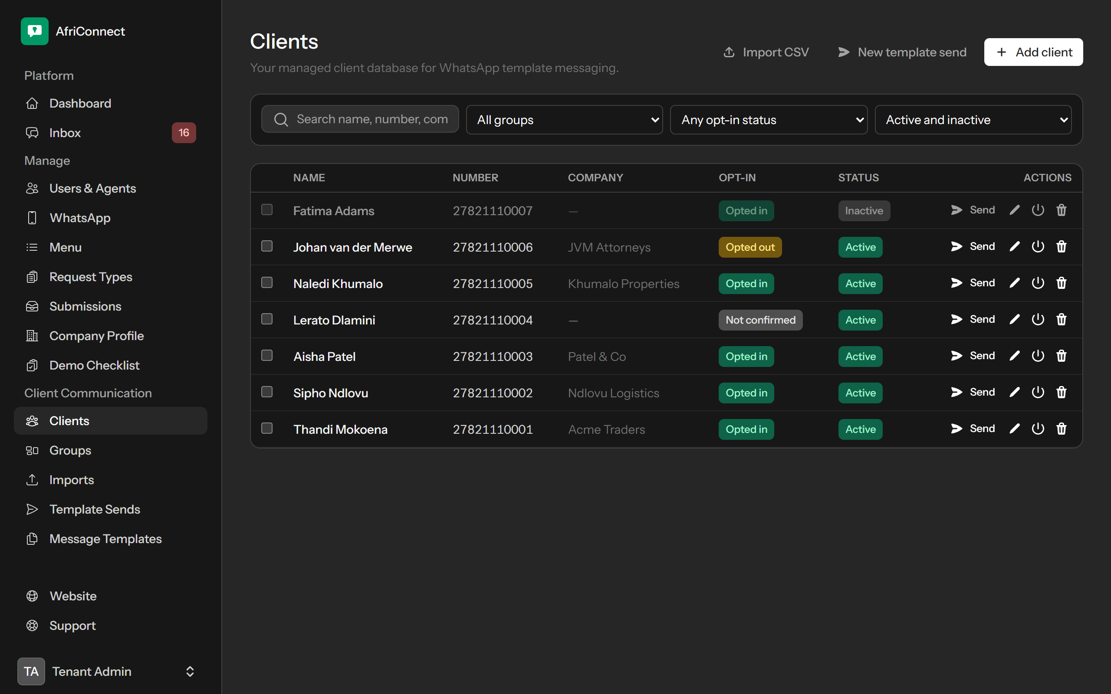Send a template to Fatima Adams
Screen dimensions: 1111x694
[x=973, y=210]
